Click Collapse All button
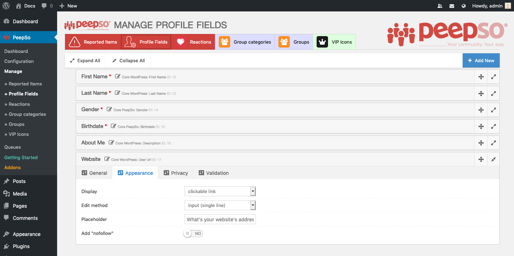514x256 pixels. click(128, 60)
